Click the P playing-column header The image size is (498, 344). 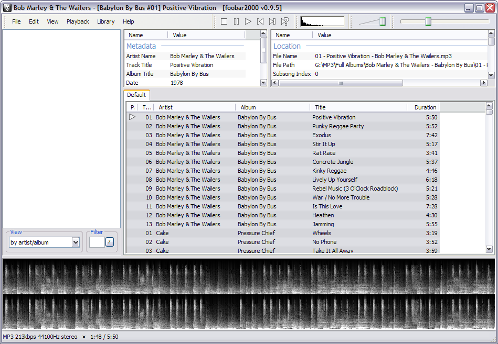click(132, 107)
